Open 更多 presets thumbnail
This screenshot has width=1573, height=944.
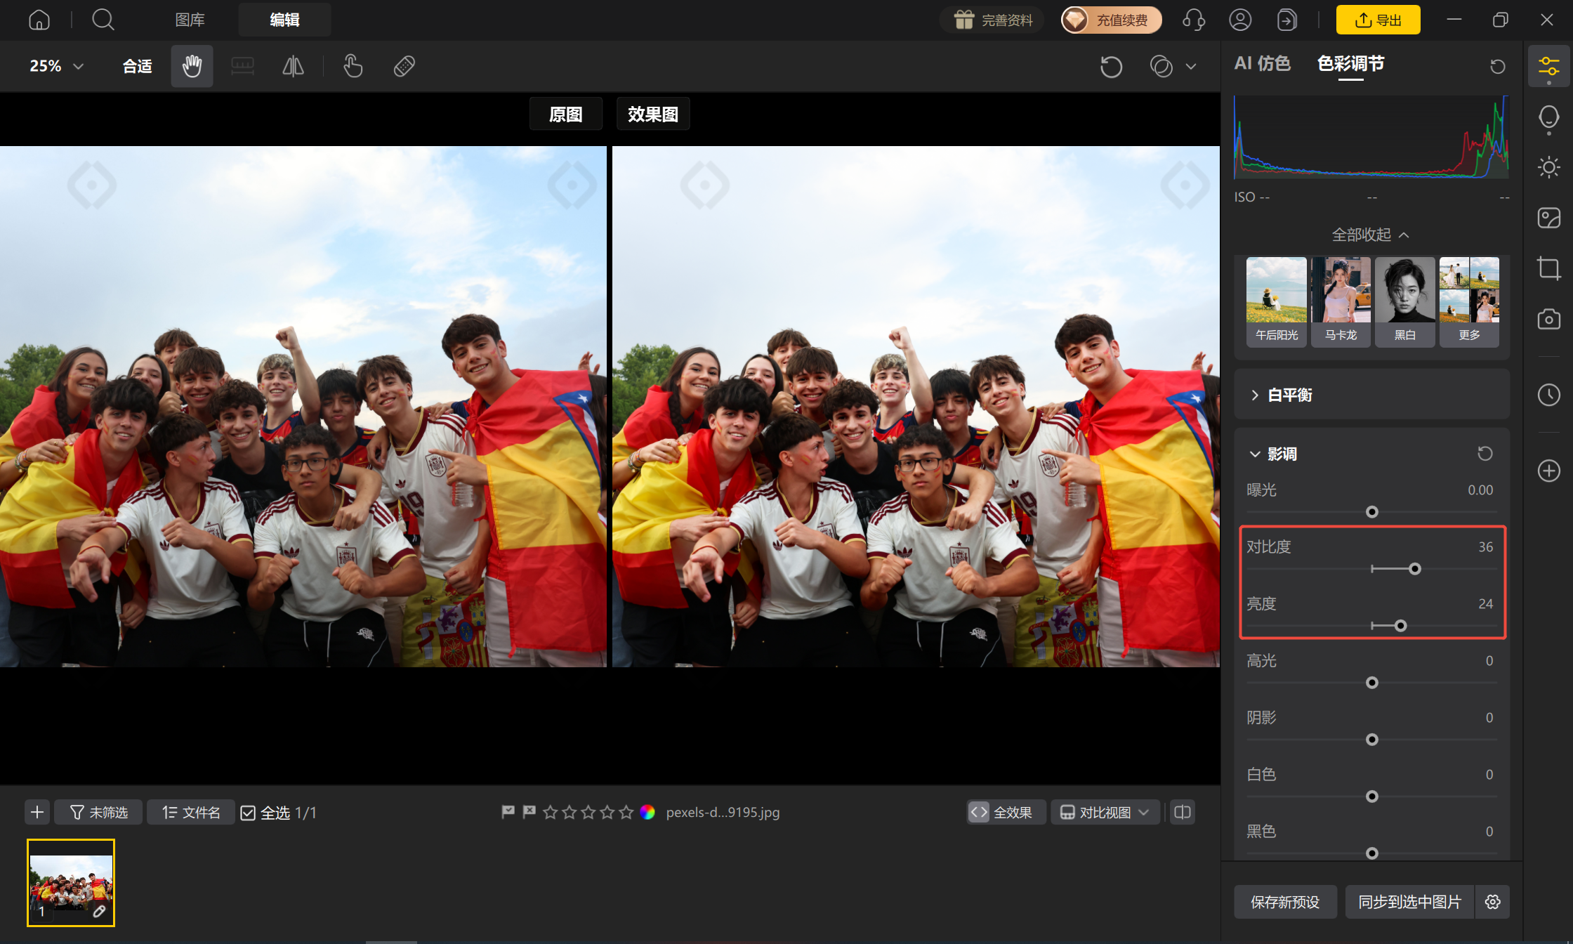pos(1469,302)
